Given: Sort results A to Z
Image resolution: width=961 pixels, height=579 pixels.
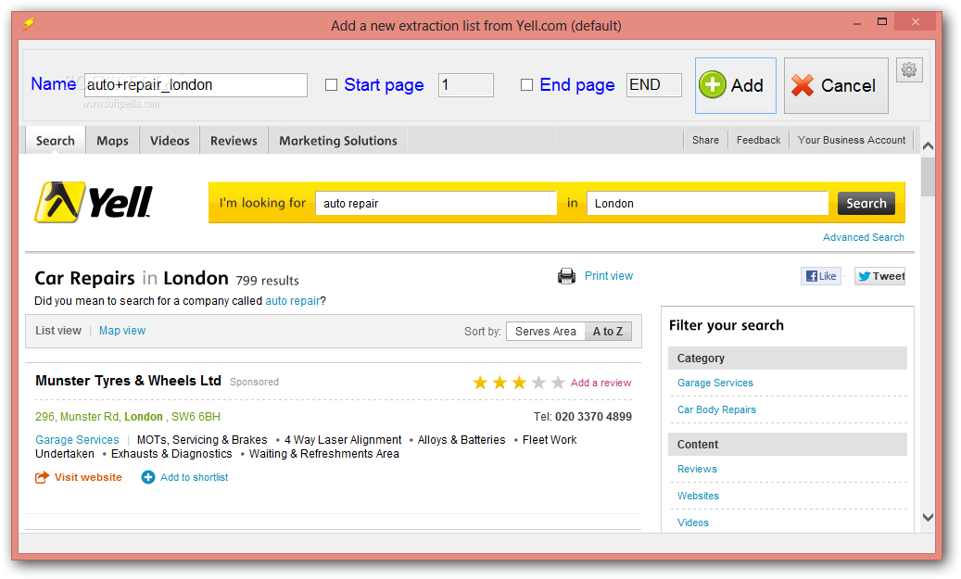Looking at the screenshot, I should coord(608,332).
